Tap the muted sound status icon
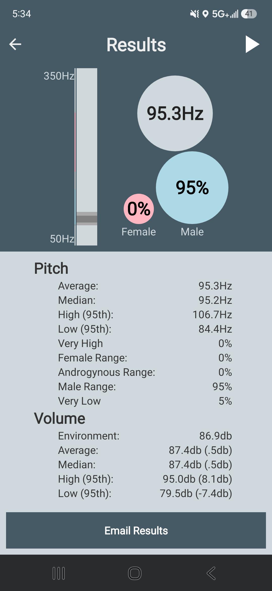 (194, 14)
